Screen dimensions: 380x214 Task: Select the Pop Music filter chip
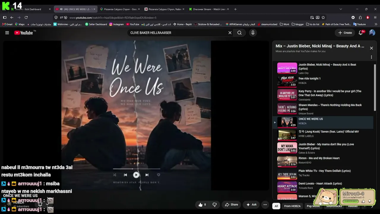pos(313,206)
